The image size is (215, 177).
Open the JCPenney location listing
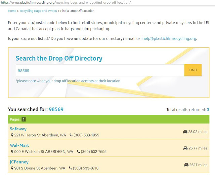pyautogui.click(x=19, y=162)
